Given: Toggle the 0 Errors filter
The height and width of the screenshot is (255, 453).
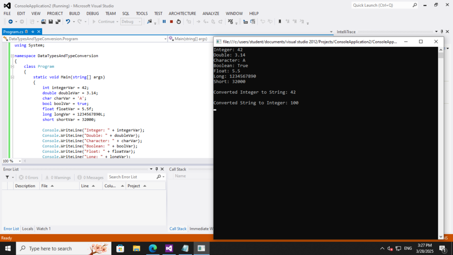Looking at the screenshot, I should tap(29, 177).
